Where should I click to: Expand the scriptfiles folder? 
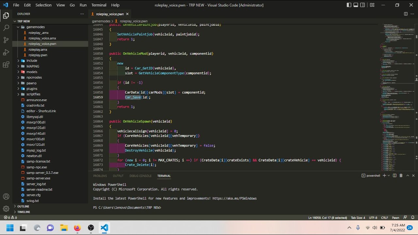pos(50,94)
